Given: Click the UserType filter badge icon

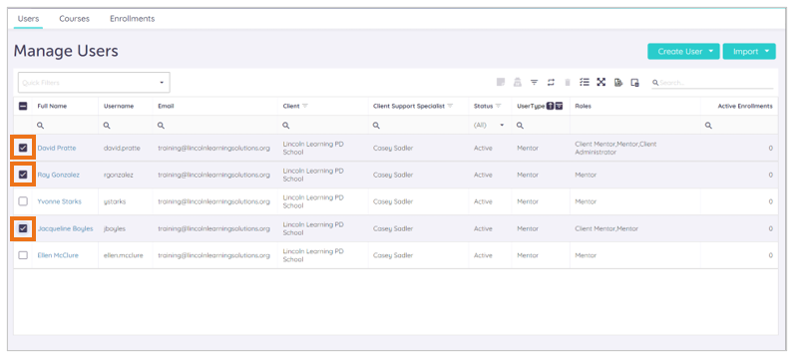Looking at the screenshot, I should (x=559, y=106).
